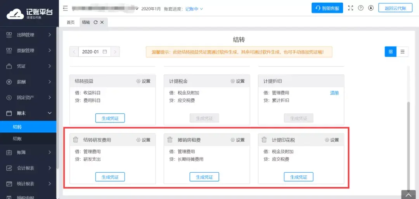Delete the 摊销房租费 card via trash icon

click(170, 140)
